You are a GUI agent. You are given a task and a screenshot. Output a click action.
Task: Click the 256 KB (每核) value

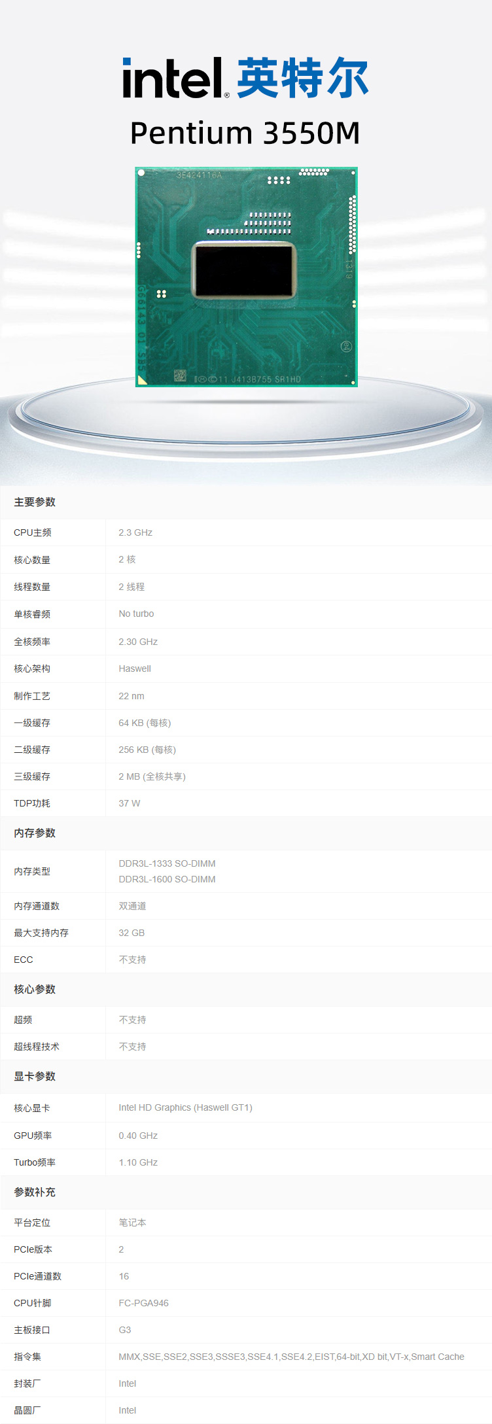[x=147, y=750]
